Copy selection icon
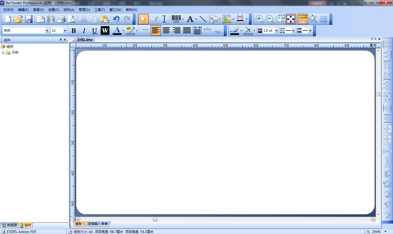393x234 pixels. (94, 19)
